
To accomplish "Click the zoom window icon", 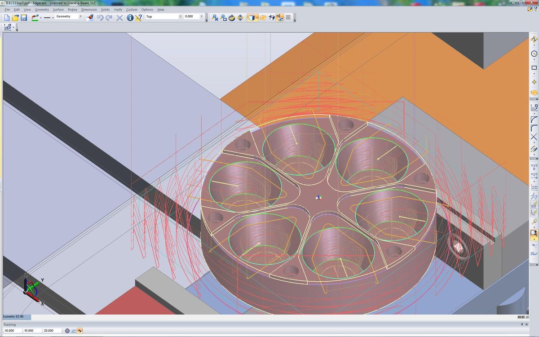I will tap(223, 18).
